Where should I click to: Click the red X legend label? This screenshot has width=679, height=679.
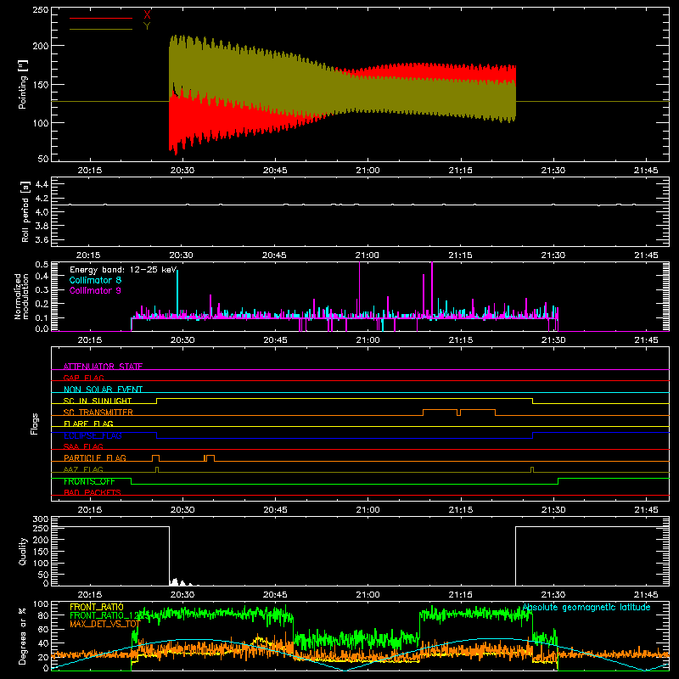pyautogui.click(x=147, y=14)
